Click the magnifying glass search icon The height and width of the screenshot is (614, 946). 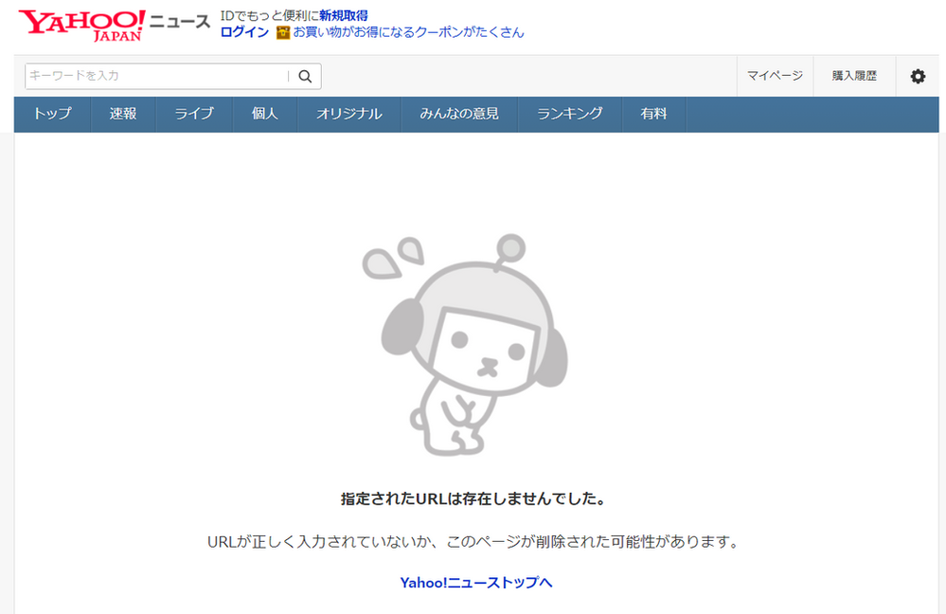pos(305,76)
